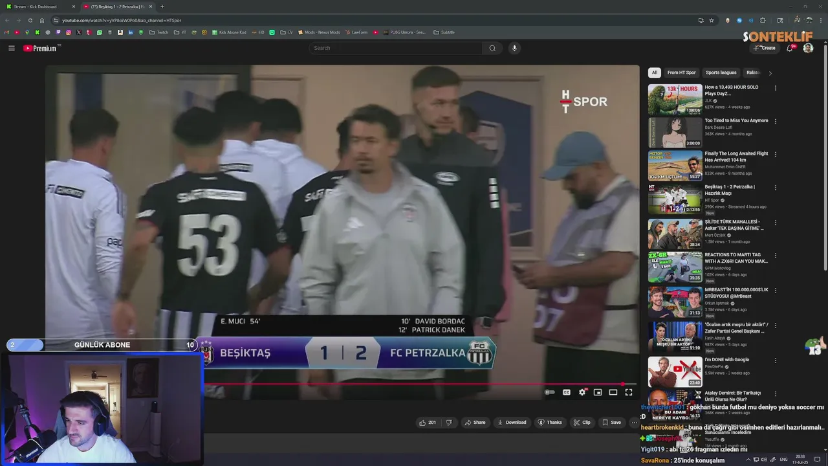
Task: Click the YouTube search magnifier button
Action: [492, 48]
